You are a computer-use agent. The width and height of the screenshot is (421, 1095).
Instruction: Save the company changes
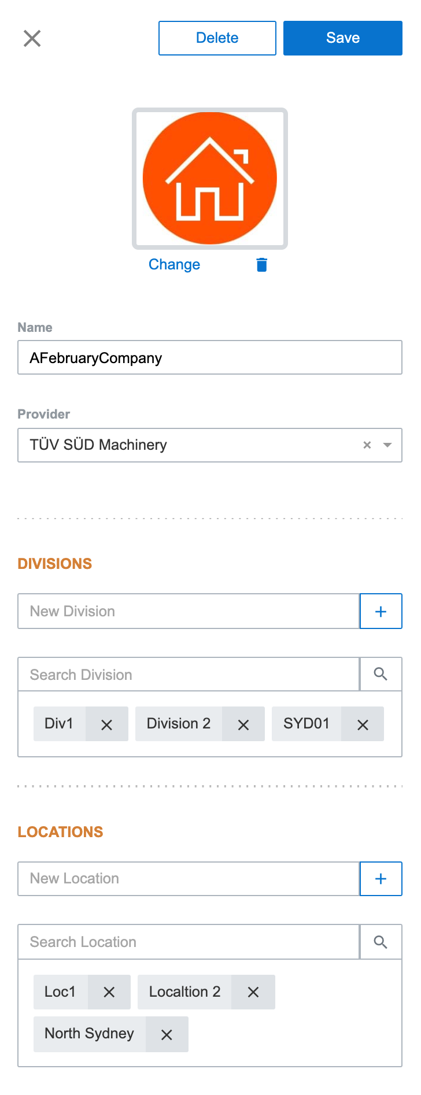click(x=342, y=38)
